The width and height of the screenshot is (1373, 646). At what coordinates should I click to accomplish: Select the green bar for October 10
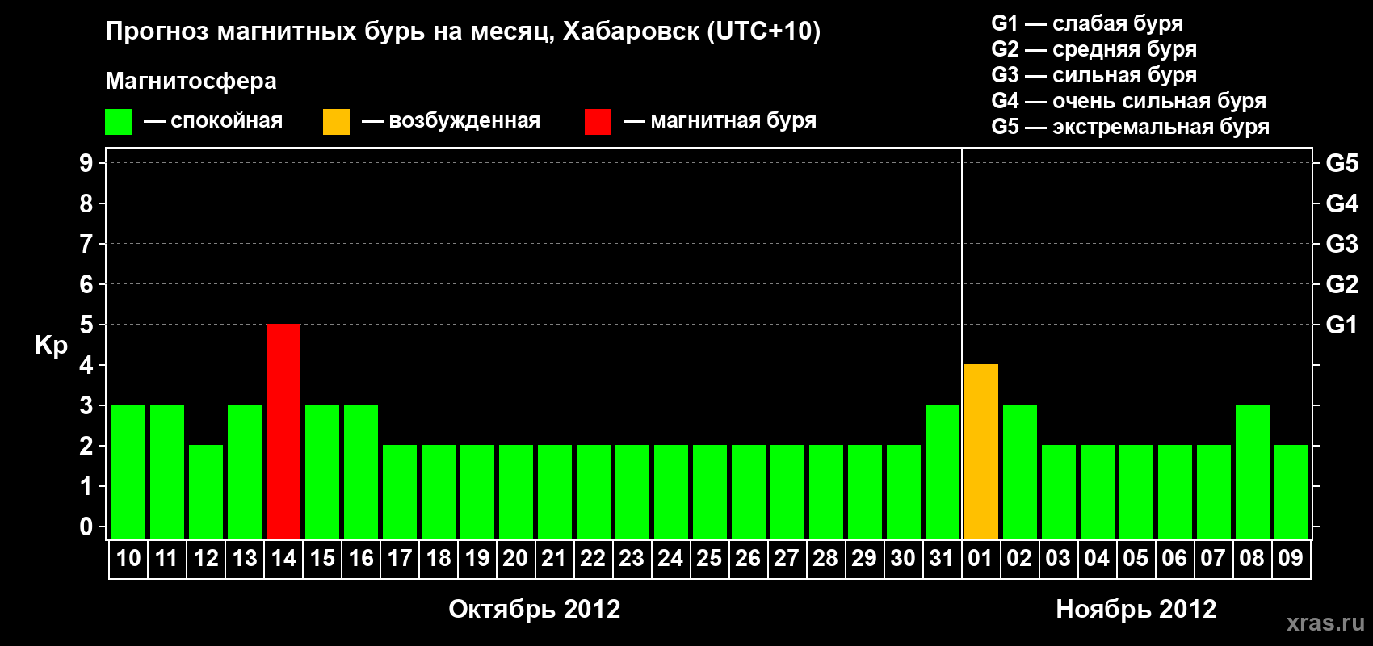coord(128,472)
